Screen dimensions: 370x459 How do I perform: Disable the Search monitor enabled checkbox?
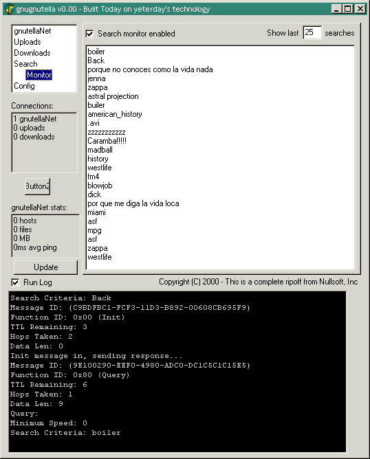(89, 34)
